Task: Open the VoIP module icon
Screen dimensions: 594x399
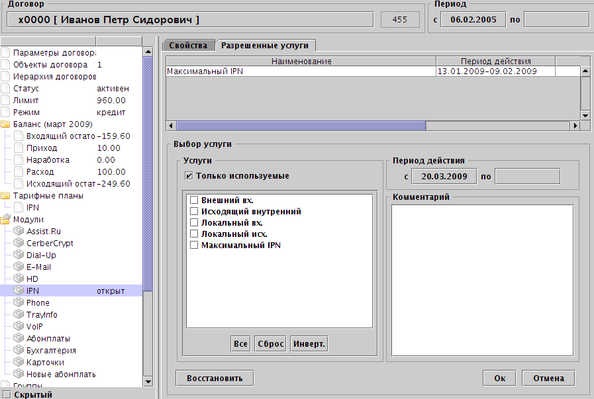Action: tap(19, 327)
